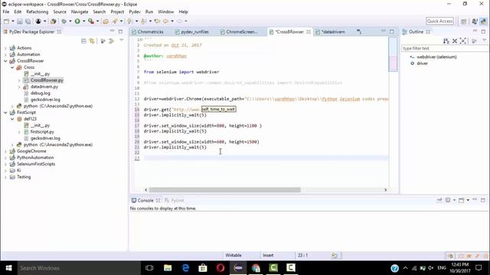Open Debug button dropdown arrow
This screenshot has height=275, width=490.
pos(70,21)
